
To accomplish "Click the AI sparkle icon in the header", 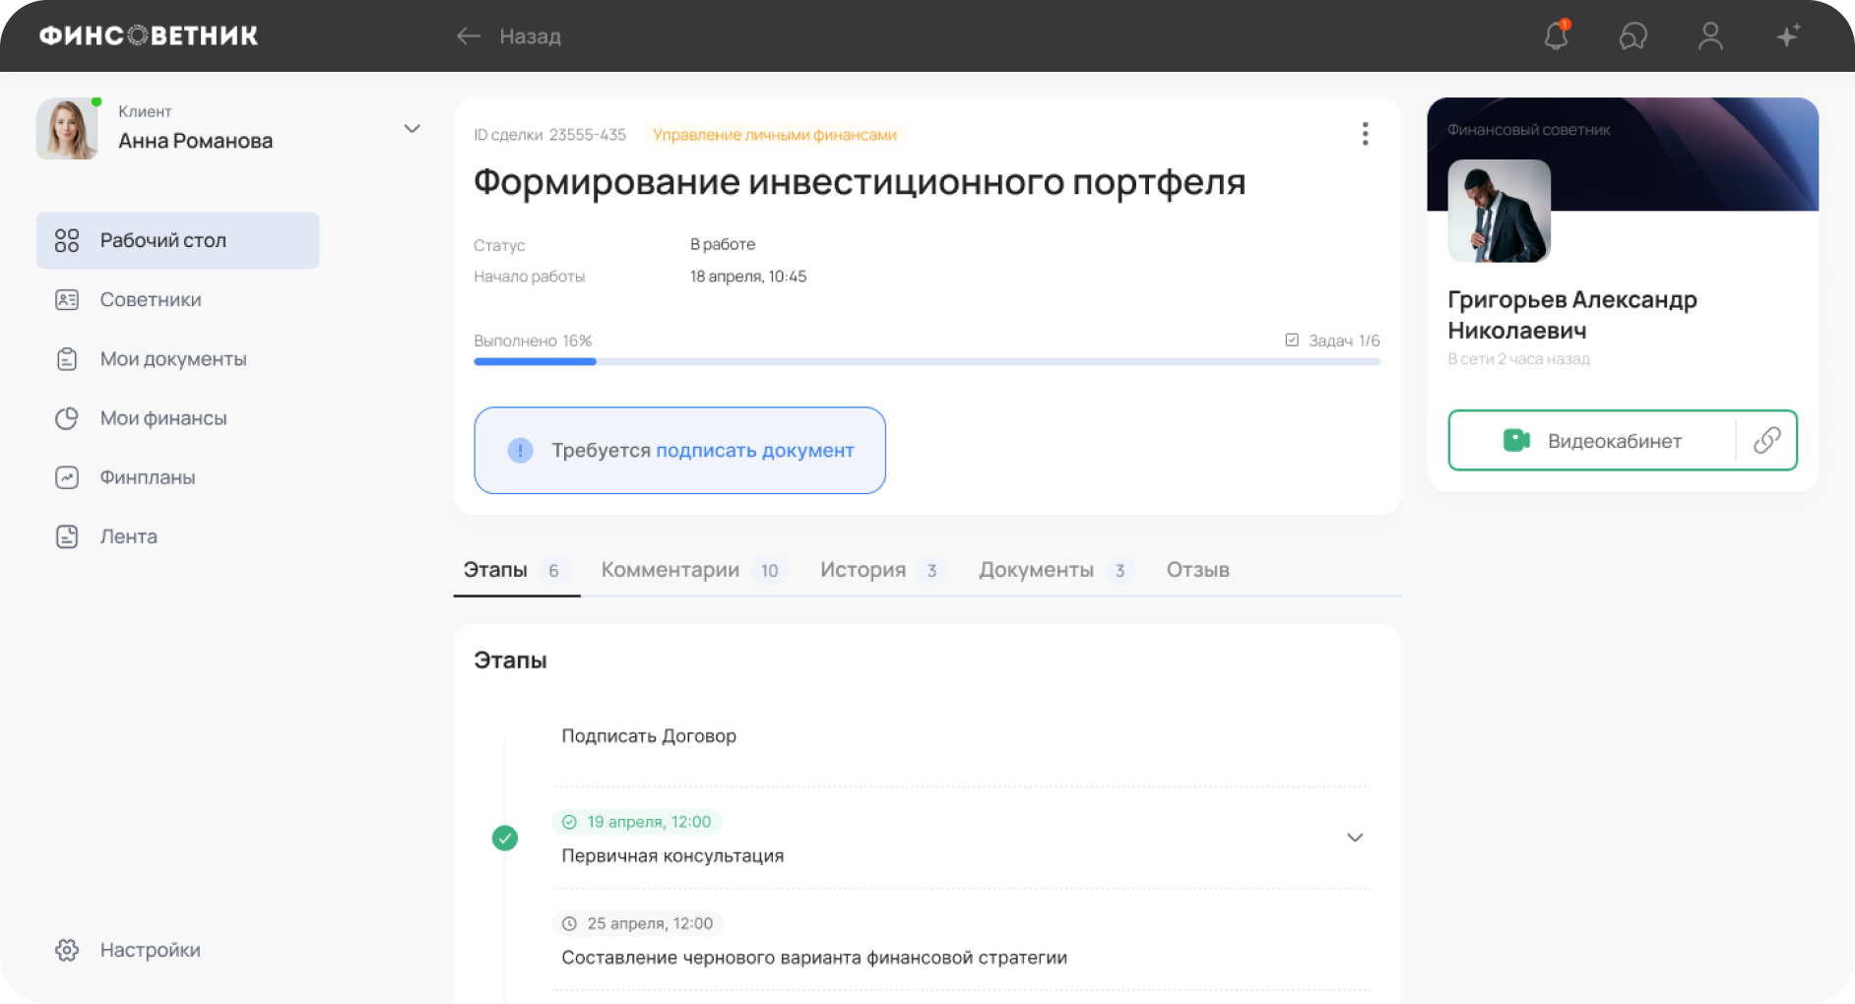I will [x=1788, y=35].
